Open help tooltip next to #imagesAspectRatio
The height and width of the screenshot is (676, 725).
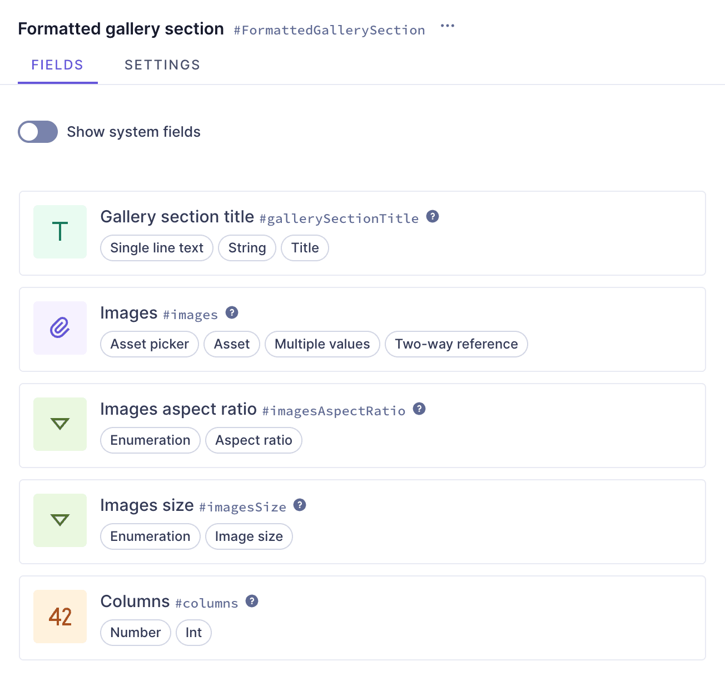[x=419, y=409]
